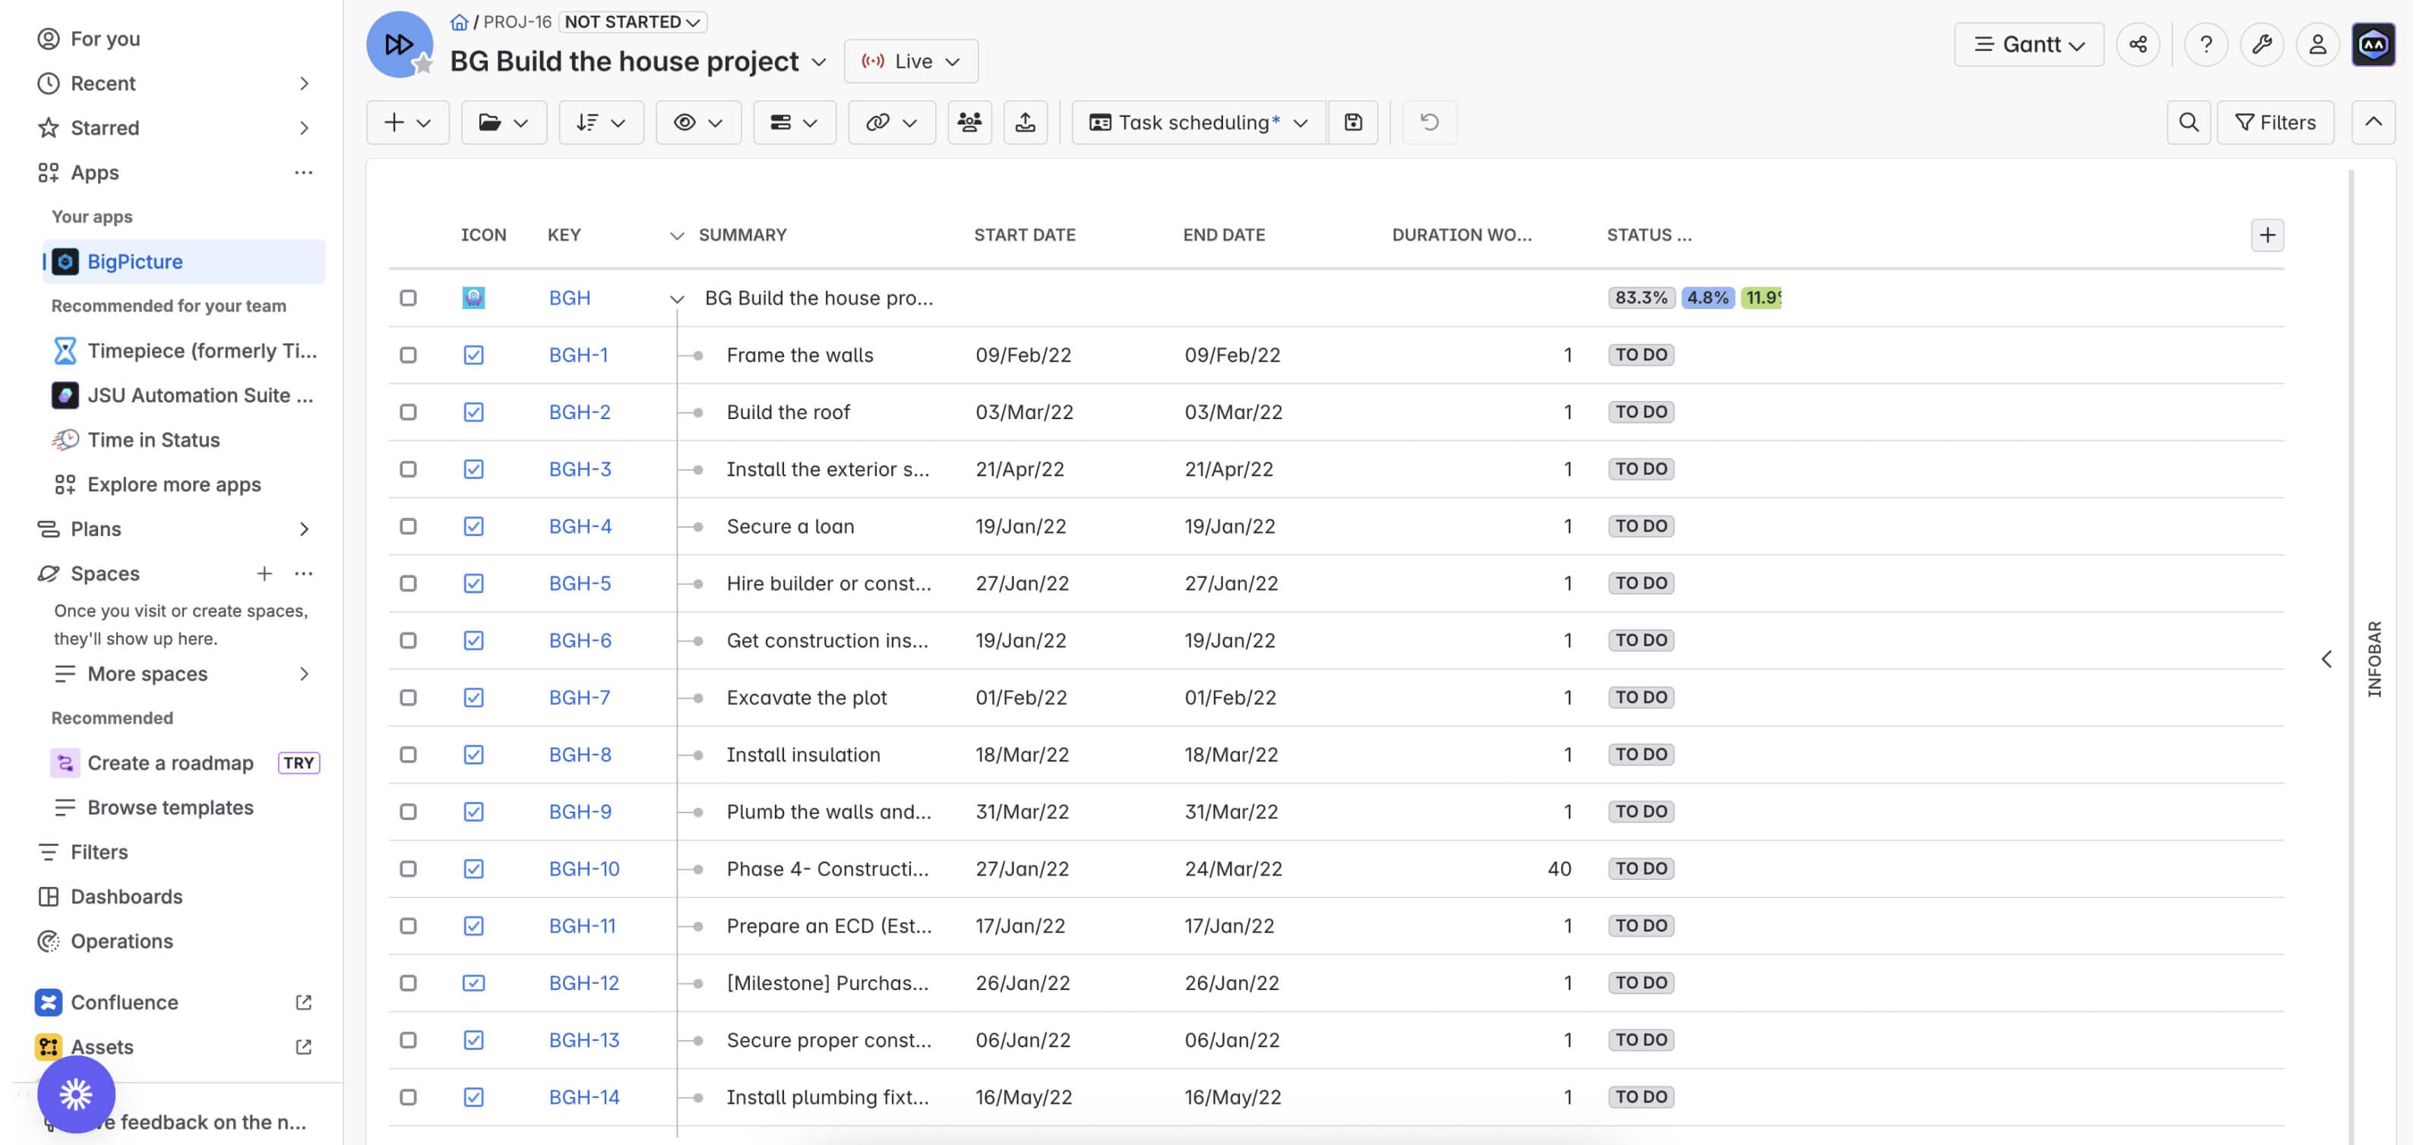
Task: Select the BGH-1 row checkbox
Action: [x=408, y=355]
